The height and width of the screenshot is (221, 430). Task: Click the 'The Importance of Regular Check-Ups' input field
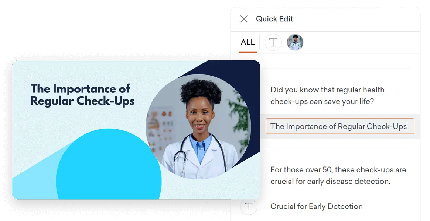coord(340,126)
